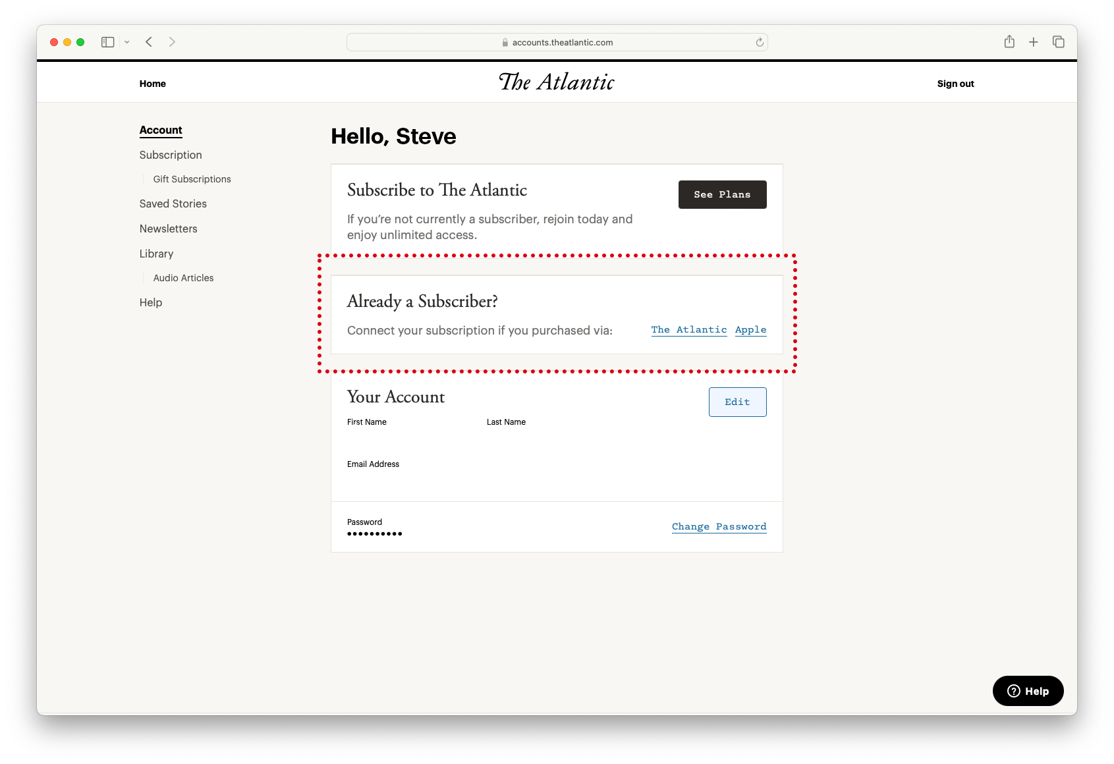Open the Newsletters section

(168, 229)
